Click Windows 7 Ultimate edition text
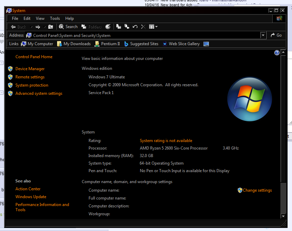The width and height of the screenshot is (292, 231). (x=107, y=77)
